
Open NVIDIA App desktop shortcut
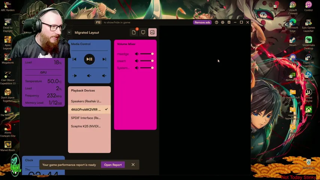pyautogui.click(x=293, y=76)
